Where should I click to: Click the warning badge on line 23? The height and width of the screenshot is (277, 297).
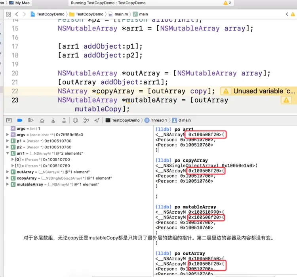(286, 100)
